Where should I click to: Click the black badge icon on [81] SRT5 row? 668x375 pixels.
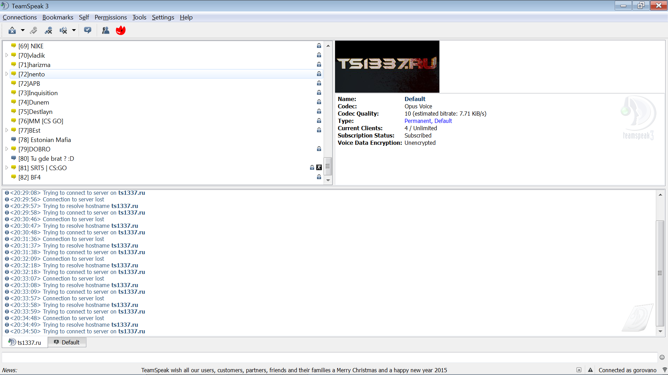click(319, 168)
